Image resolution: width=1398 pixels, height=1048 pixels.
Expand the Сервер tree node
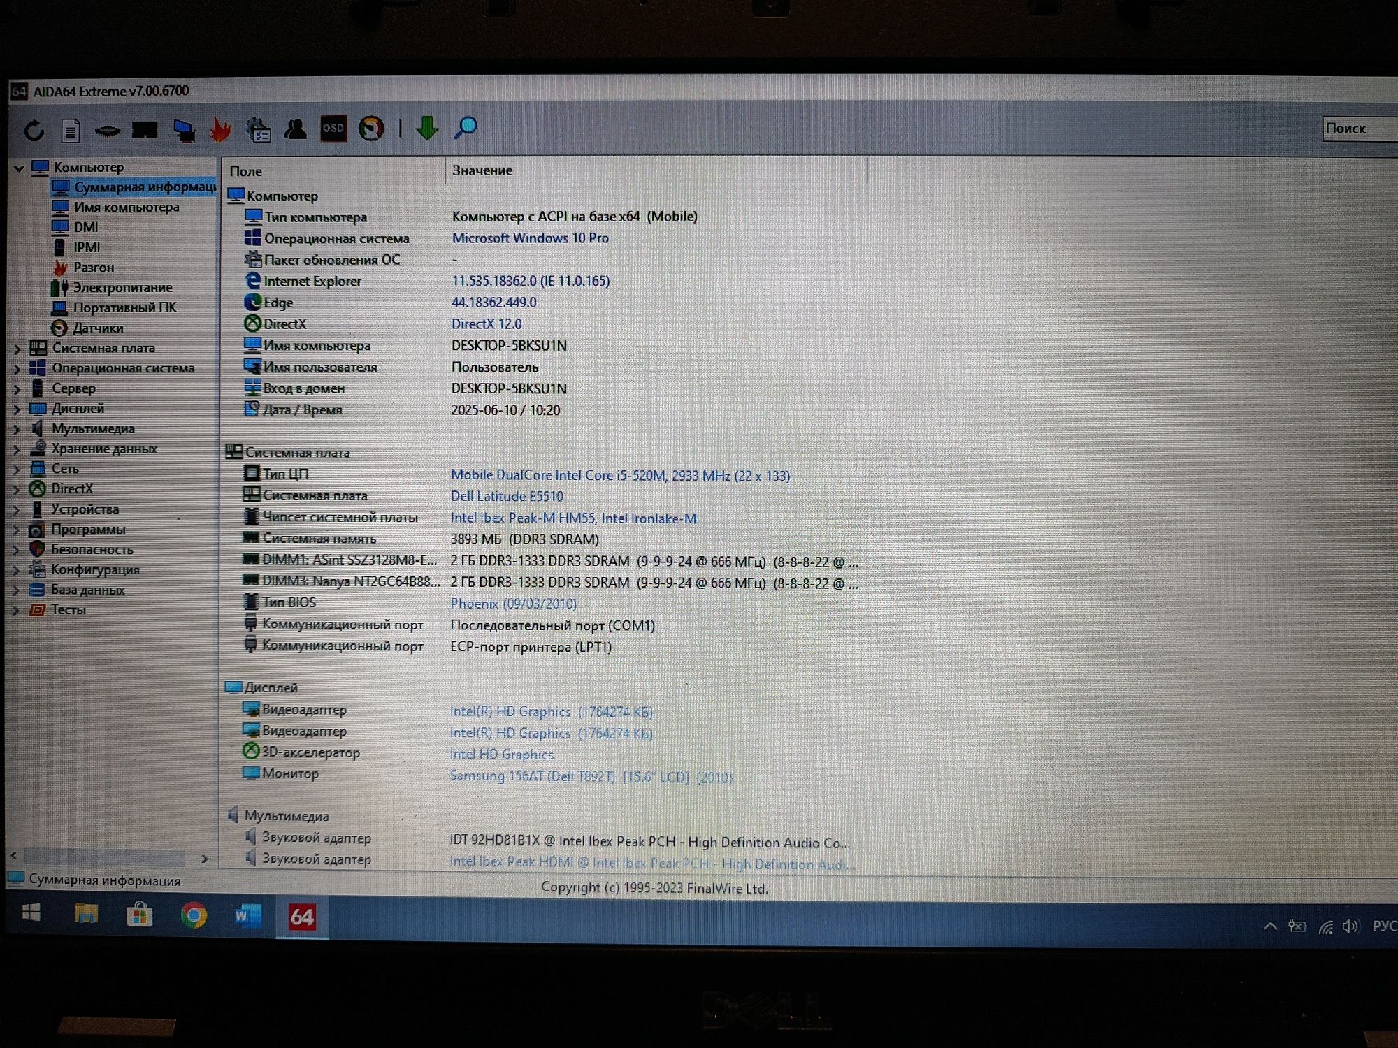tap(17, 389)
